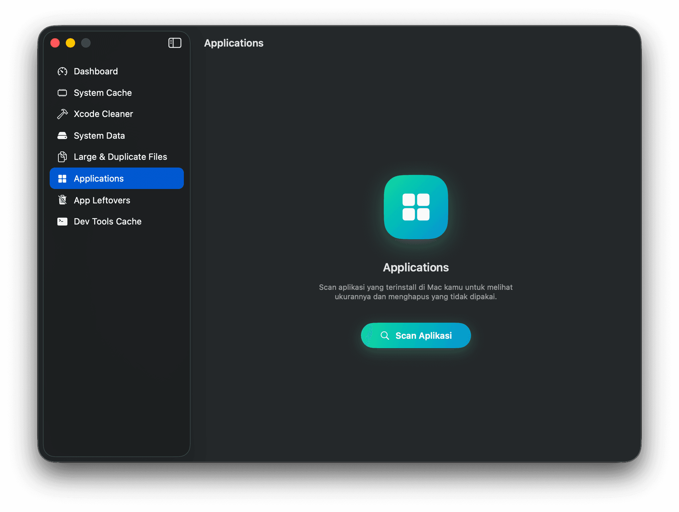Screen dimensions: 679x512
Task: Click the Large & Duplicate Files document icon
Action: (x=62, y=157)
